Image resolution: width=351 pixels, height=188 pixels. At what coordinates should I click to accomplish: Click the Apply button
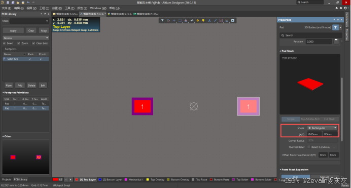tap(13, 30)
